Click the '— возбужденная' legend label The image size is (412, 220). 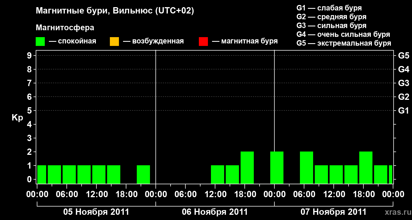pyautogui.click(x=153, y=41)
